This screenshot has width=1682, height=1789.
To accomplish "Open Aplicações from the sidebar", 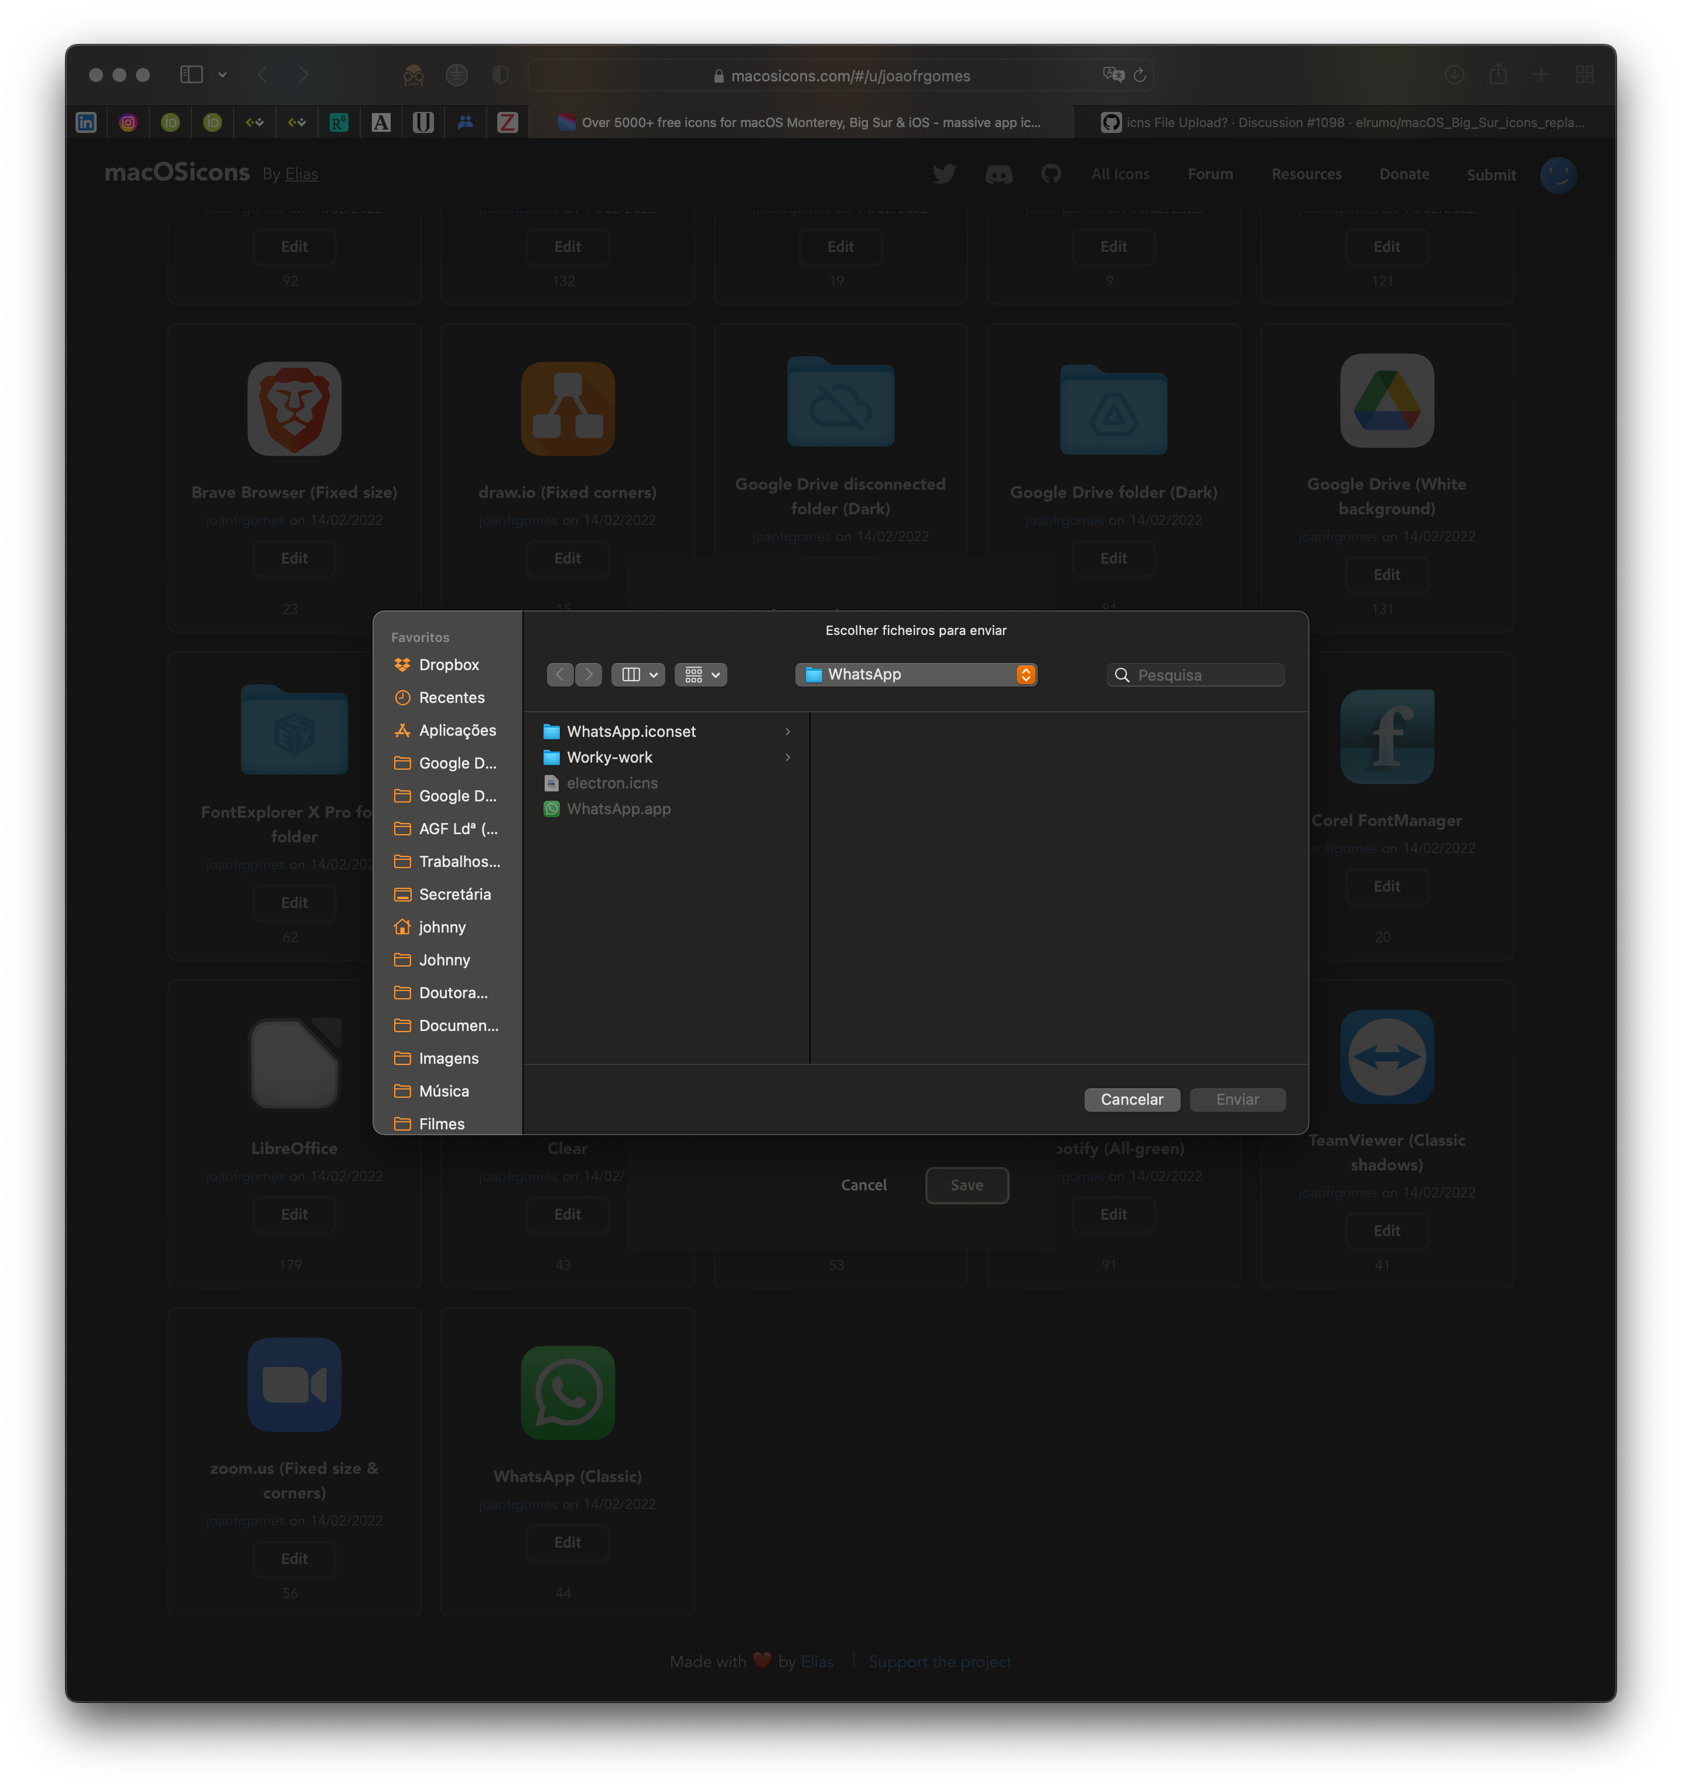I will (x=457, y=730).
